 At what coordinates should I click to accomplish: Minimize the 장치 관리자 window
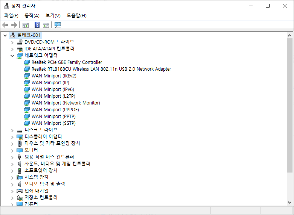(x=251, y=6)
